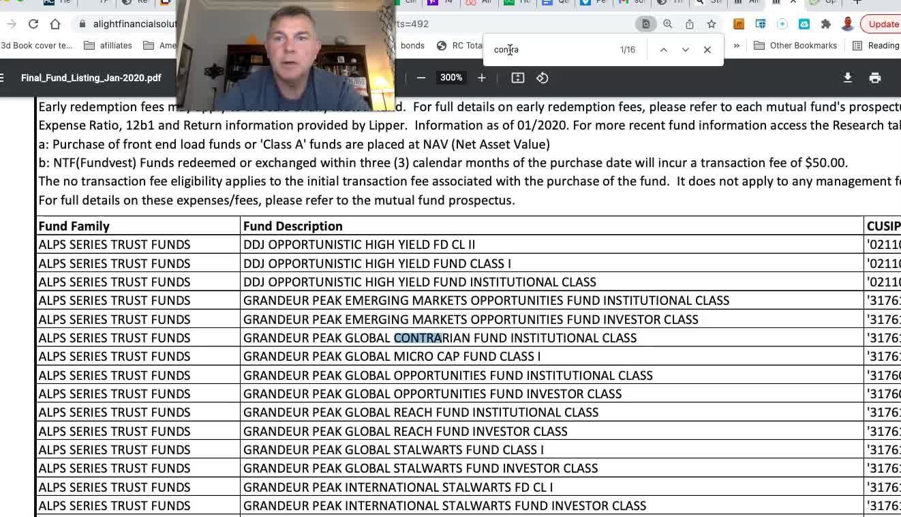
Task: Click the PDF title Final_Fund_Listing_Jan-2020.pdf
Action: pyautogui.click(x=91, y=78)
